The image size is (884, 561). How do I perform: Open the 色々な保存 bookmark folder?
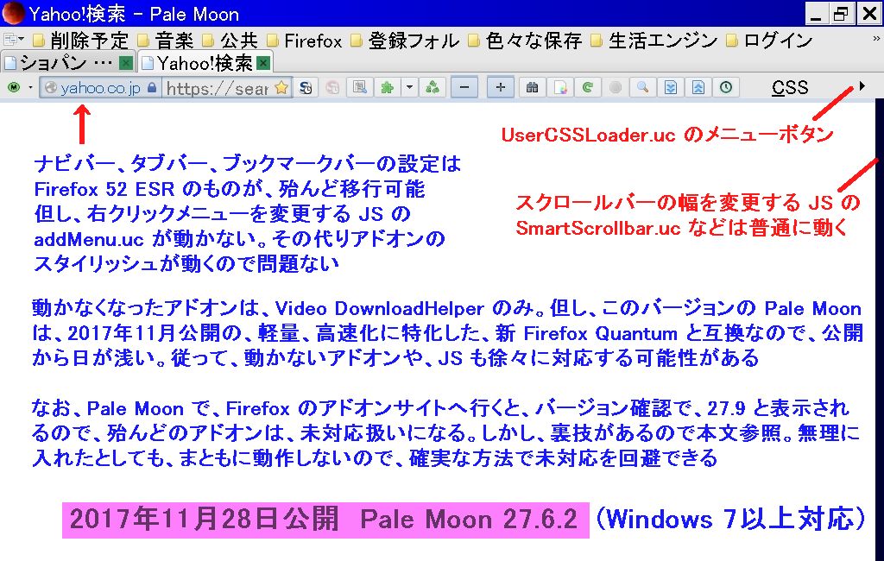pyautogui.click(x=525, y=40)
